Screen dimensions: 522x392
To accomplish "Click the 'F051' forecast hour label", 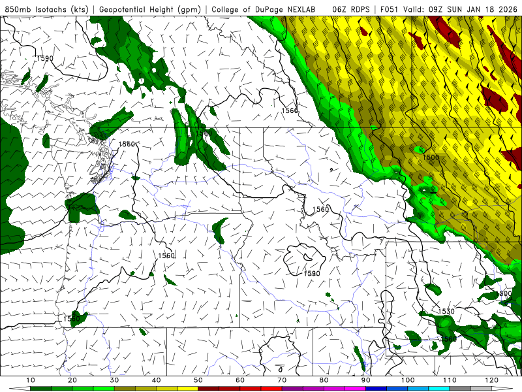I will 390,10.
